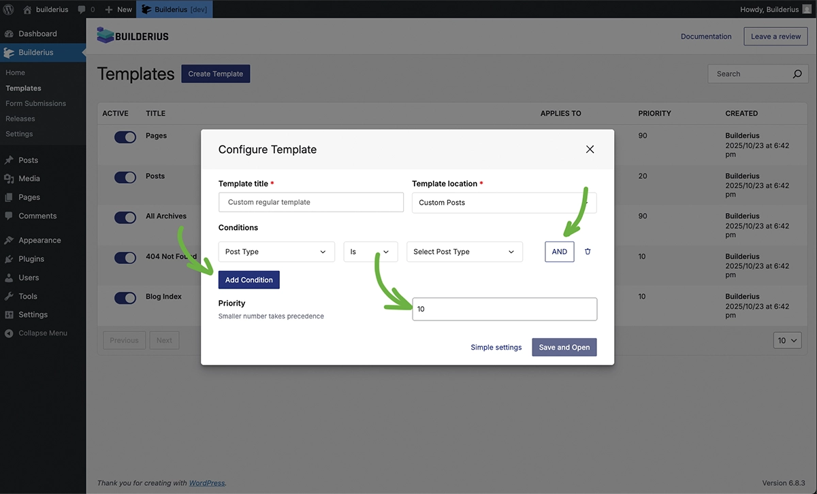Screen dimensions: 817x494
Task: Open comments via speech bubble icon in admin bar
Action: [x=82, y=9]
